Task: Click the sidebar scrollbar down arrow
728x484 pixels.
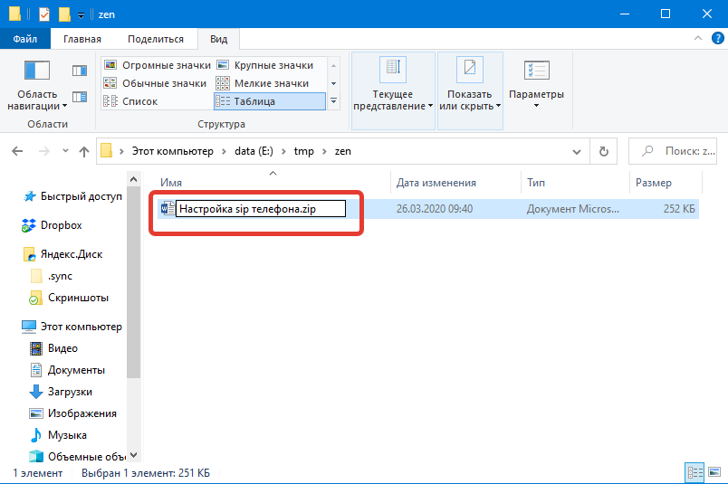Action: [x=134, y=456]
